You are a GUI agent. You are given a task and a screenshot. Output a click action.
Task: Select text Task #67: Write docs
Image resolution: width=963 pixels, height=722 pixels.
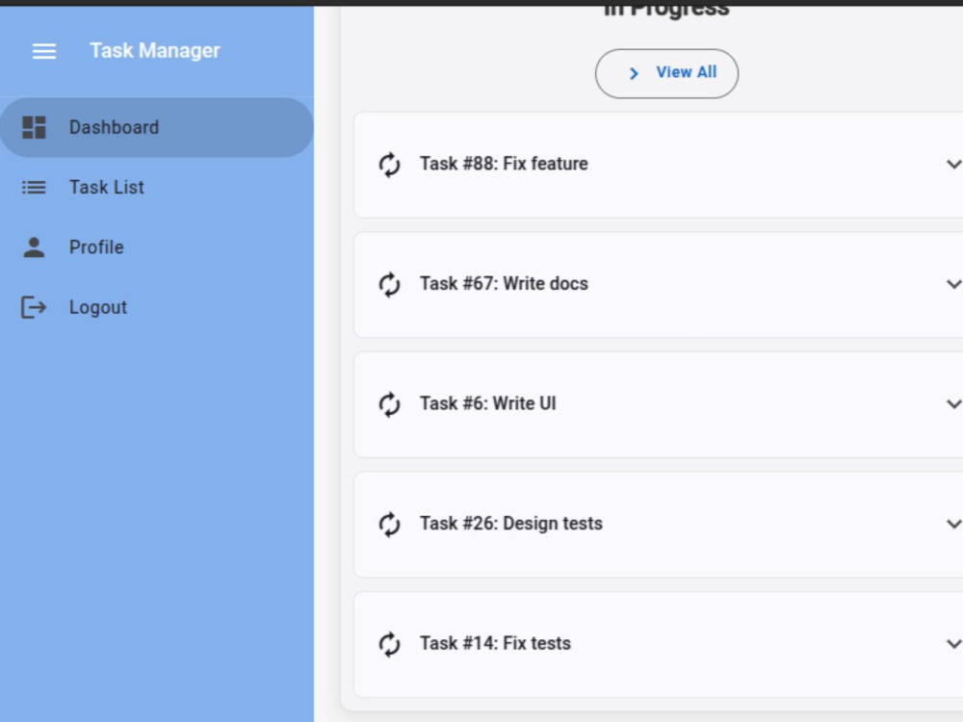coord(504,284)
